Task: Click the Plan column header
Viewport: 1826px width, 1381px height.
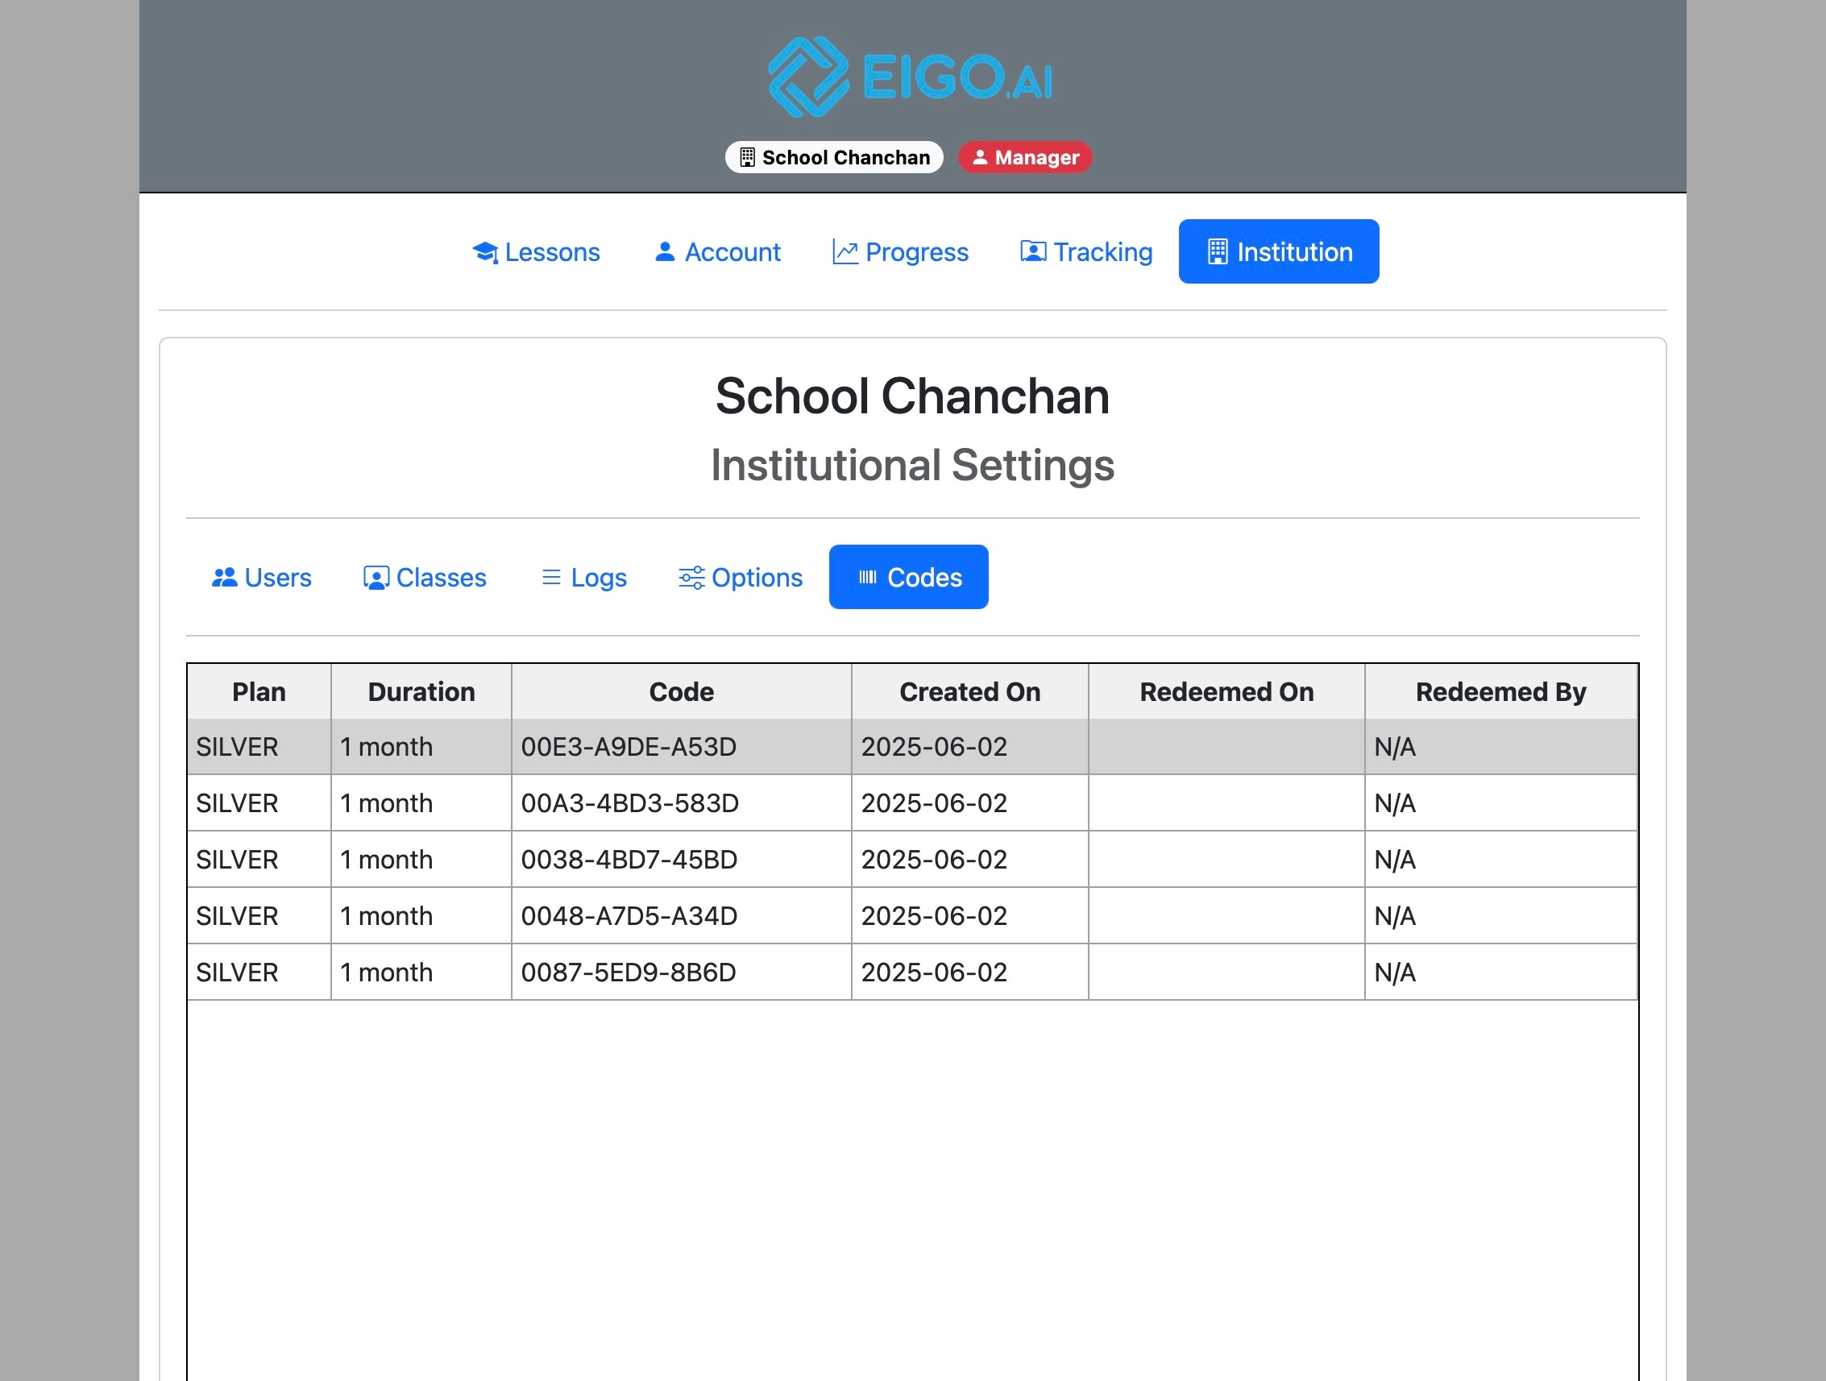Action: click(x=259, y=692)
